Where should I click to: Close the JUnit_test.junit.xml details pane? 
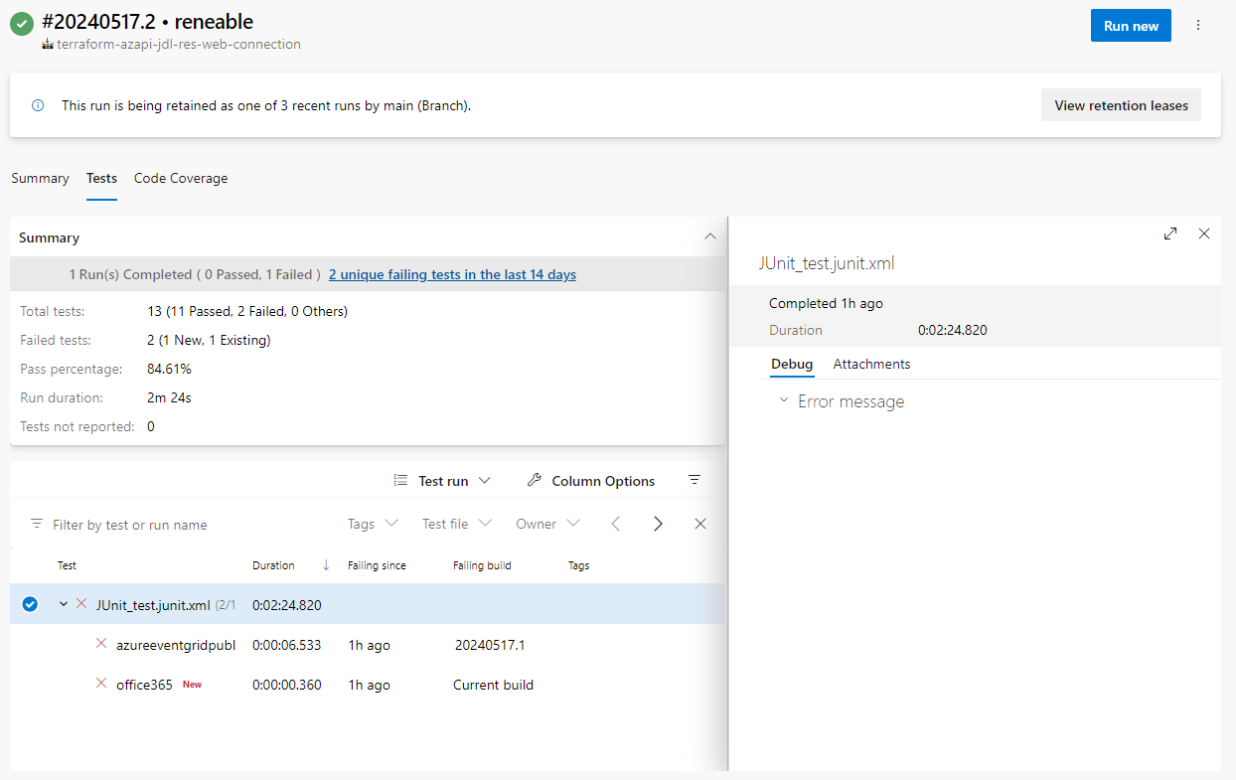click(x=1204, y=234)
